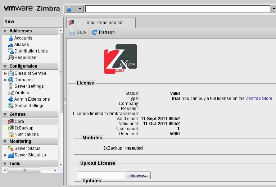Click the Aliases entry label
Screen dimensions: 276x187
22,45
